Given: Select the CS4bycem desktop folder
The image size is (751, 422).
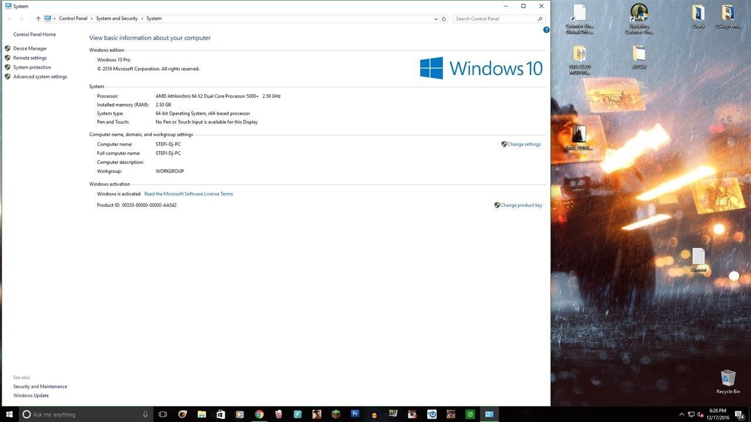Looking at the screenshot, I should click(x=728, y=16).
